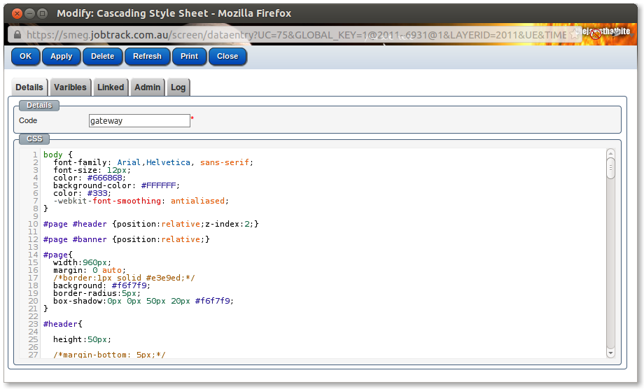Click the blue Close toolbar button

[227, 57]
